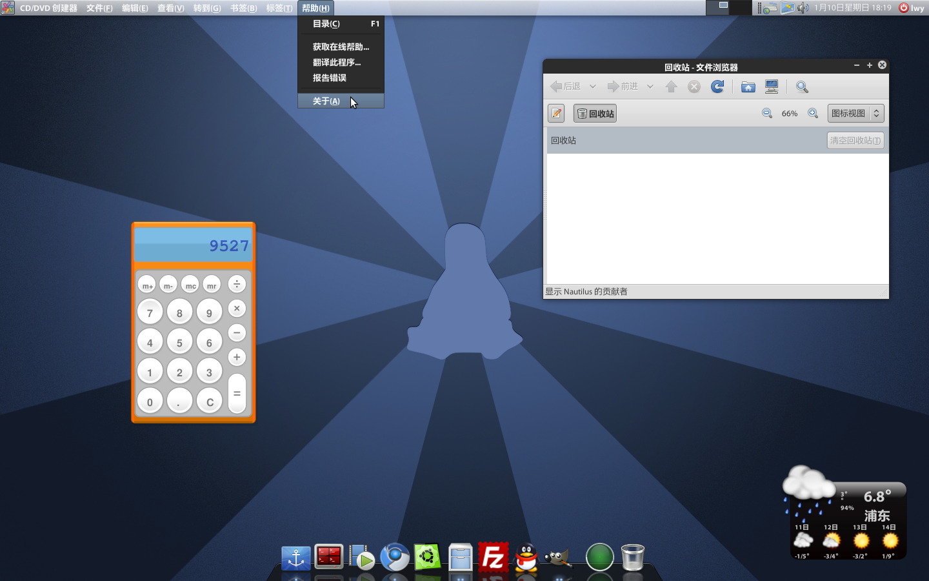Click the 66% zoom level label
This screenshot has width=929, height=581.
790,114
